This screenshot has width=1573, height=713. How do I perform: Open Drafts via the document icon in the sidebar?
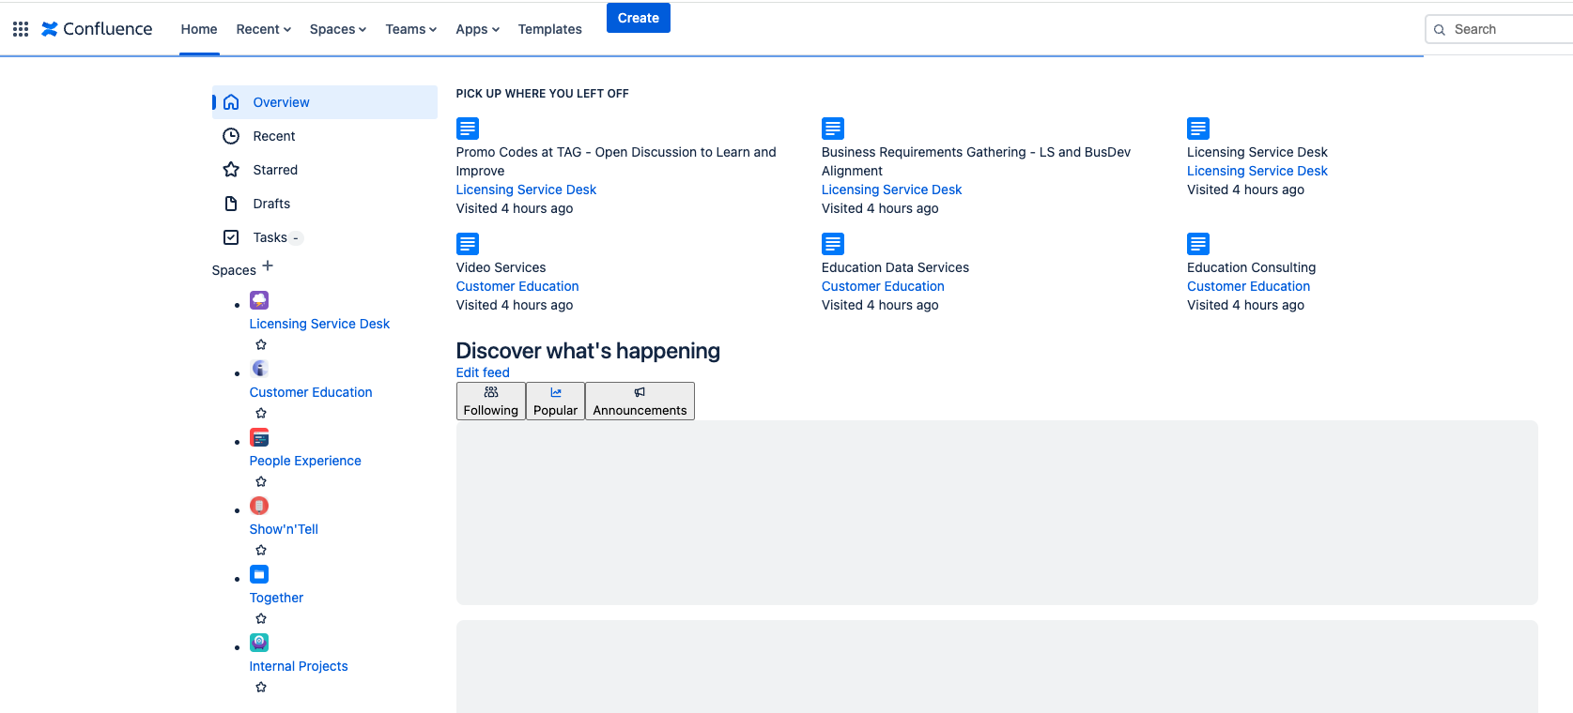coord(231,204)
